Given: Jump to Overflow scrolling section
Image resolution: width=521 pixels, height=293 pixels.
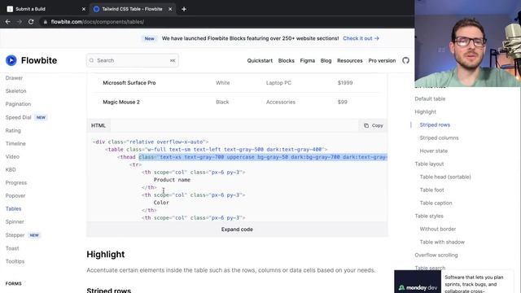Looking at the screenshot, I should click(x=436, y=255).
